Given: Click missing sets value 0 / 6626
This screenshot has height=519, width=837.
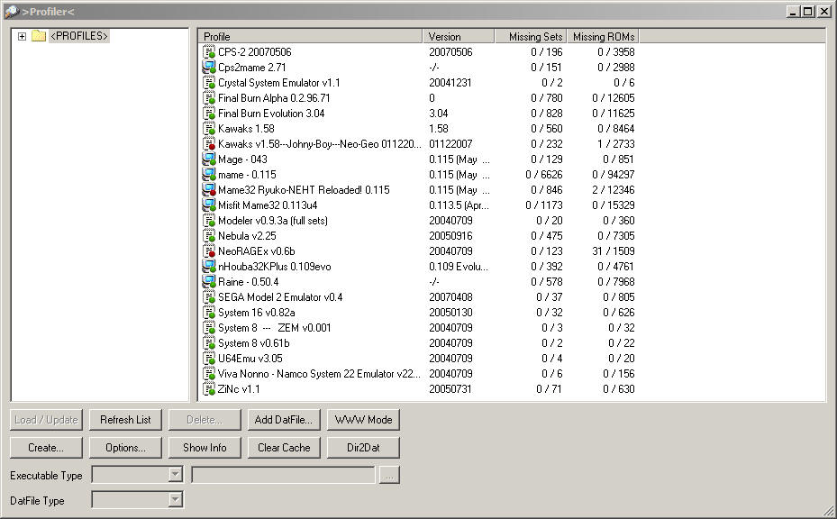Looking at the screenshot, I should tap(544, 175).
